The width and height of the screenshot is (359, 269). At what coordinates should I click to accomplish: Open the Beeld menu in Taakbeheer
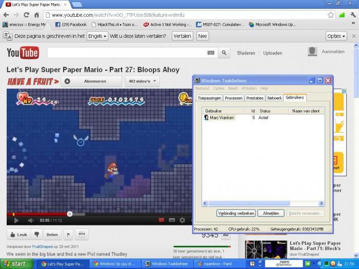click(x=233, y=88)
